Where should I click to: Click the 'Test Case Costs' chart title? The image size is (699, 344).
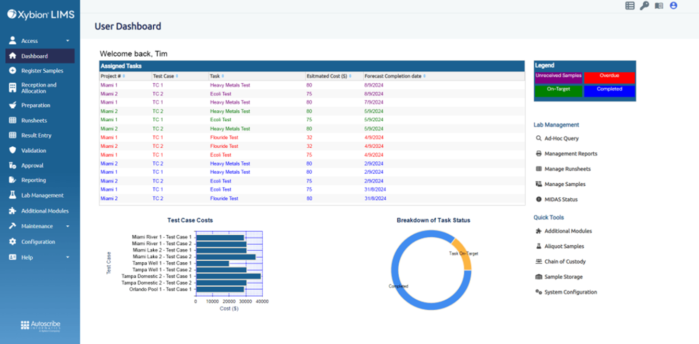[x=190, y=220]
